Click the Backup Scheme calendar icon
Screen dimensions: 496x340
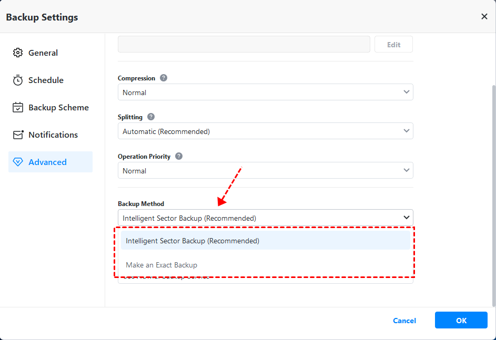coord(18,107)
